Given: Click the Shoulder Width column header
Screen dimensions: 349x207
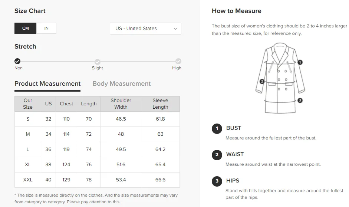Looking at the screenshot, I should 121,103.
